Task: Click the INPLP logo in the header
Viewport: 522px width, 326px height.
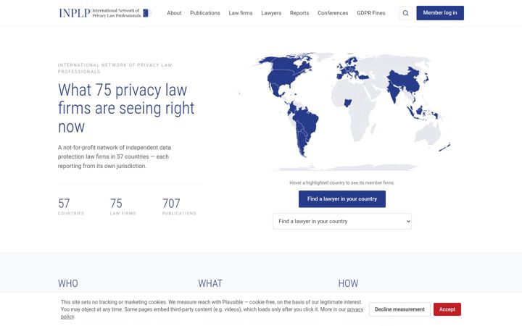Action: pyautogui.click(x=105, y=13)
